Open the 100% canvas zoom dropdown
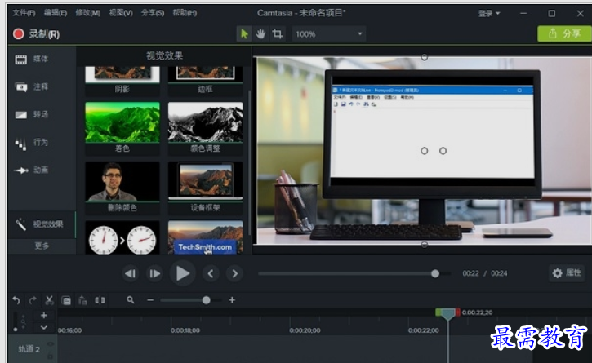This screenshot has height=363, width=592. (328, 34)
